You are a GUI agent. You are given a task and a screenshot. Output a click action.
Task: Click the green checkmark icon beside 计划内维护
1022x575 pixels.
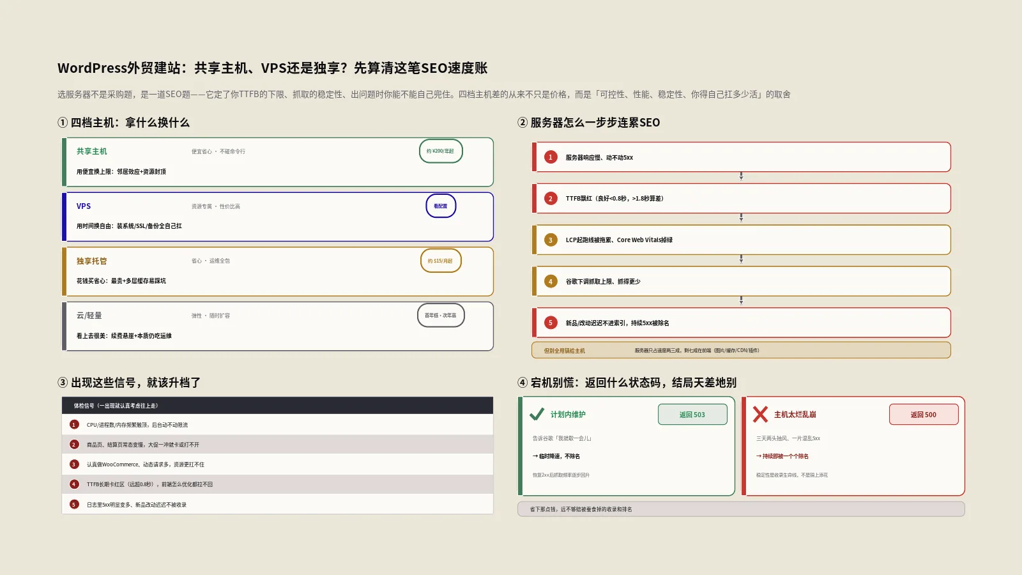[537, 414]
